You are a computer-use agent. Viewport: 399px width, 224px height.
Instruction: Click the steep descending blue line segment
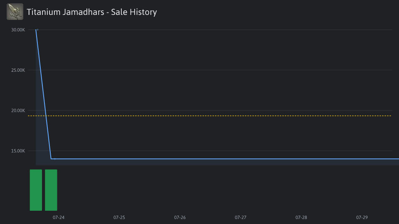(x=44, y=95)
